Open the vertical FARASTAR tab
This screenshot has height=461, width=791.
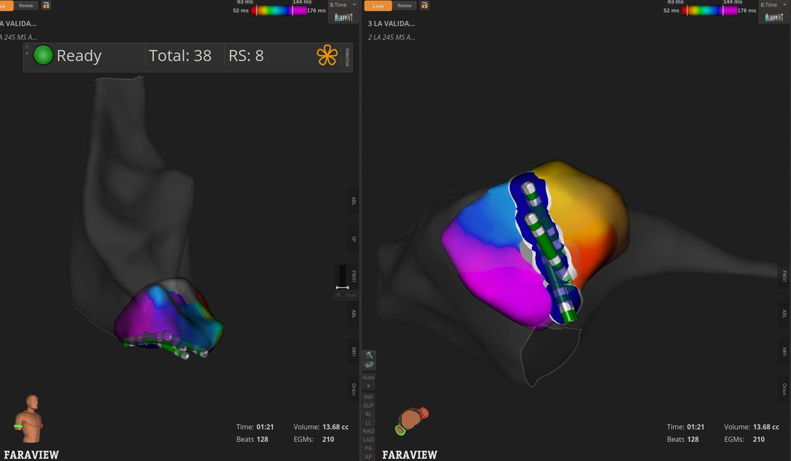click(347, 57)
